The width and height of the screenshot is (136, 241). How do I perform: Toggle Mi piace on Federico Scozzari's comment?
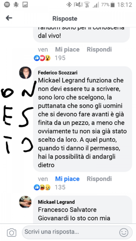(67, 179)
